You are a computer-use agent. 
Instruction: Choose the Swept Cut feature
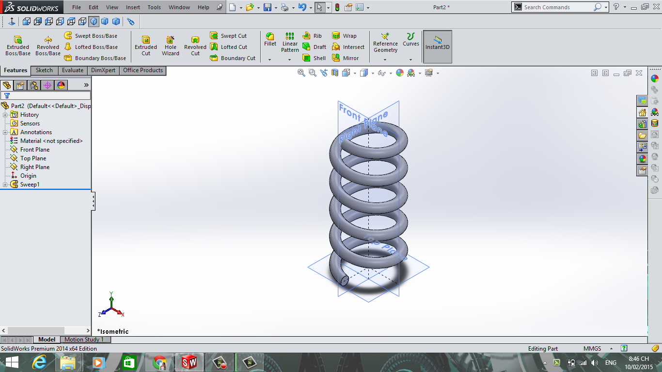click(228, 36)
